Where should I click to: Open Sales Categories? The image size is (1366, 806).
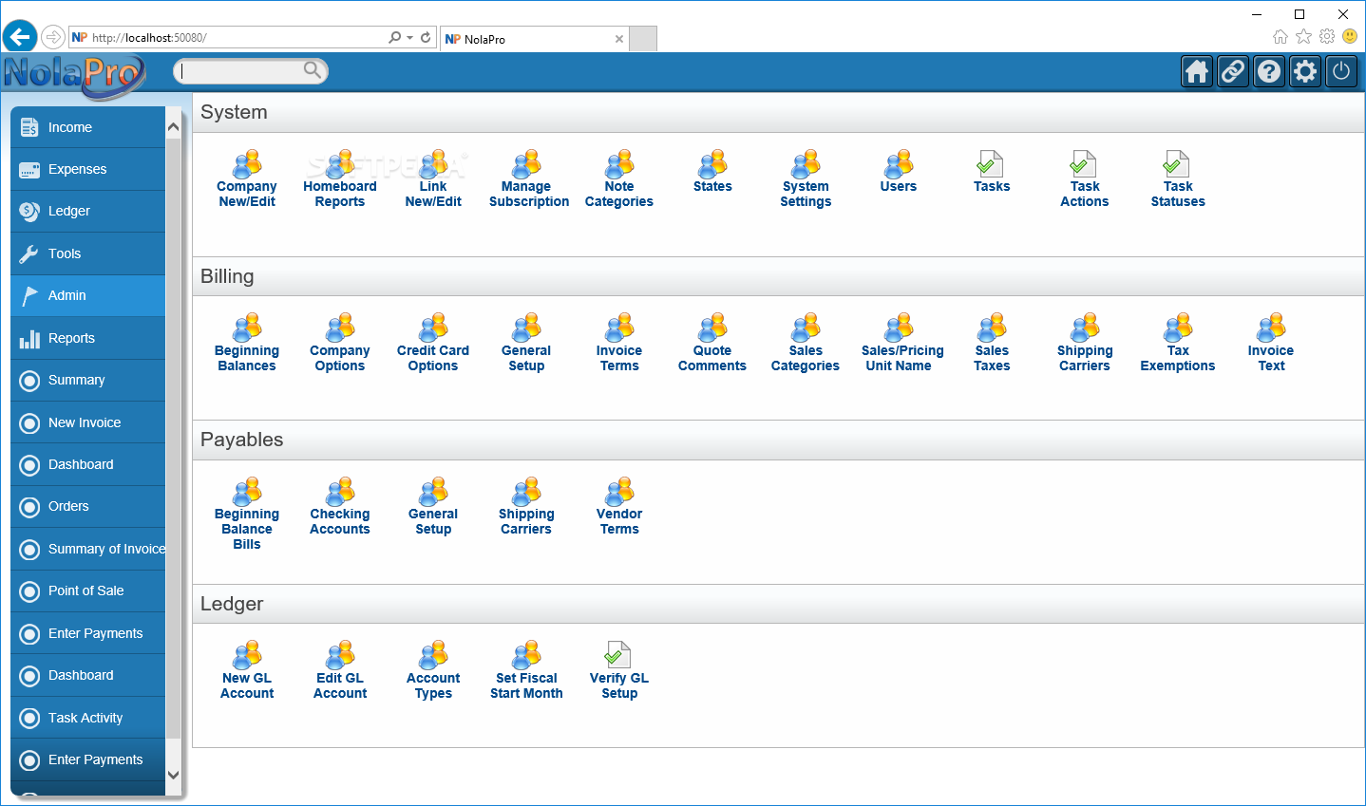(x=806, y=343)
